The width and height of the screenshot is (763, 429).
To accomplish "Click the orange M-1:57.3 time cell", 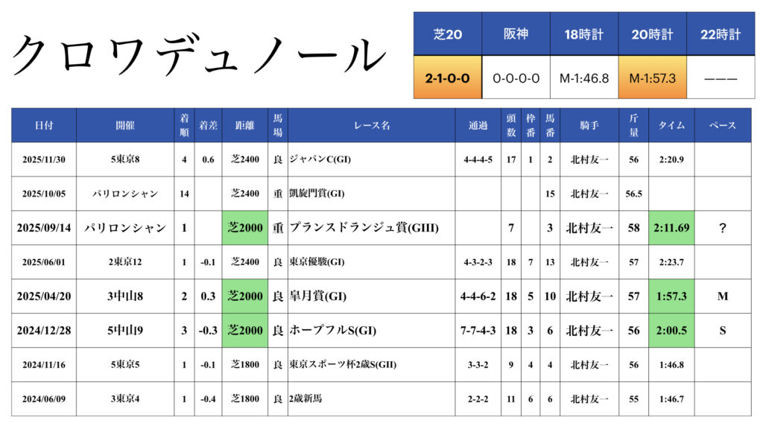I will [652, 77].
